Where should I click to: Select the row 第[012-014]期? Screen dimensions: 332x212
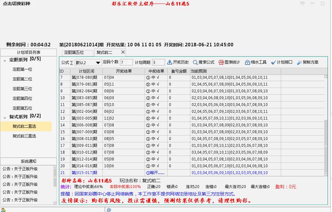192,159
